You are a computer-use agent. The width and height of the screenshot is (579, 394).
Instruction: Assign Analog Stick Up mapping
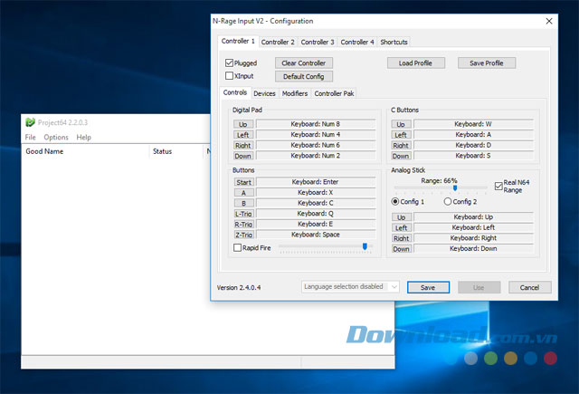402,217
